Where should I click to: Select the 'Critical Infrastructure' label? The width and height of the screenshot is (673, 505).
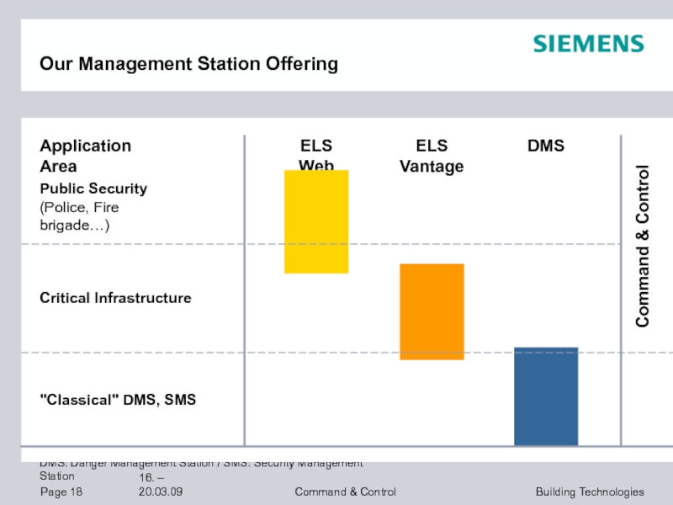[x=115, y=298]
